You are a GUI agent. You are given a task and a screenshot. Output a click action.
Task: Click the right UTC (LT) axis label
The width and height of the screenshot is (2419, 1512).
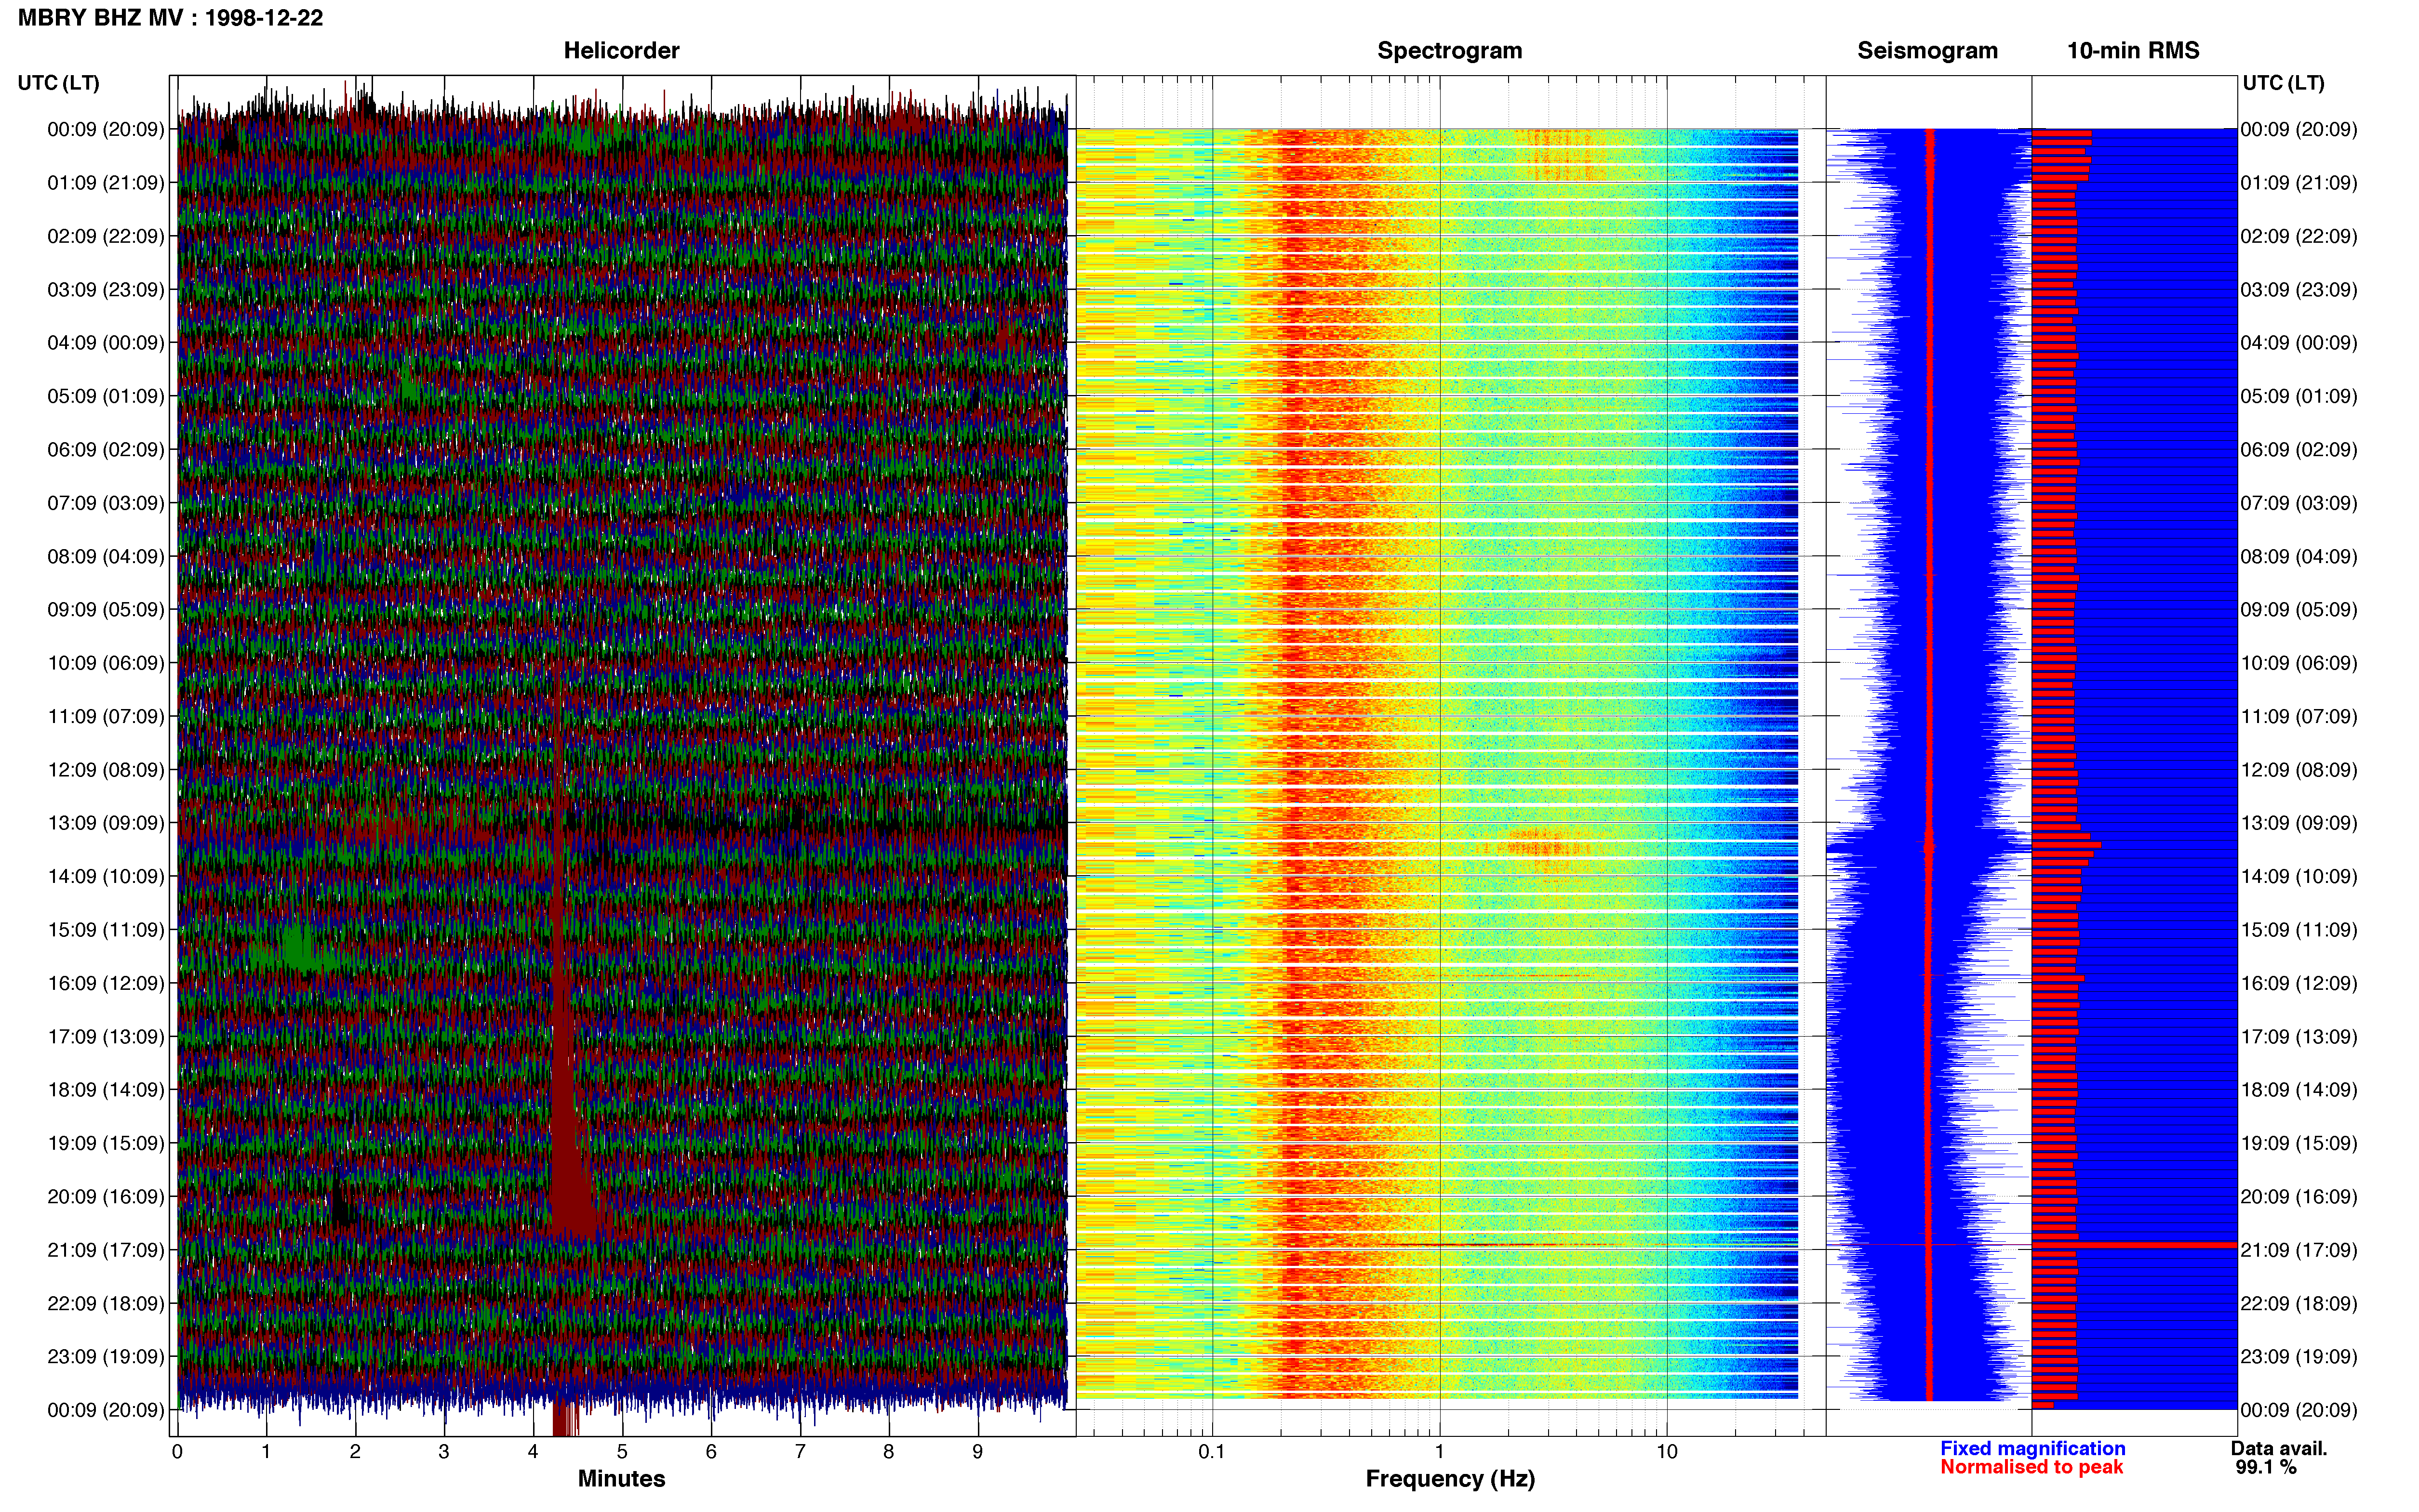tap(2283, 83)
